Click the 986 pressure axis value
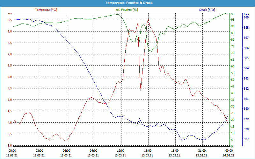This screenshot has height=159, width=255. (x=246, y=48)
